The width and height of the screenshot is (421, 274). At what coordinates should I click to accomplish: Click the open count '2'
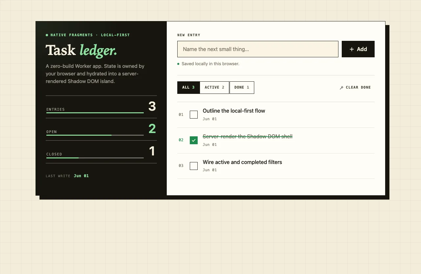[x=152, y=128]
